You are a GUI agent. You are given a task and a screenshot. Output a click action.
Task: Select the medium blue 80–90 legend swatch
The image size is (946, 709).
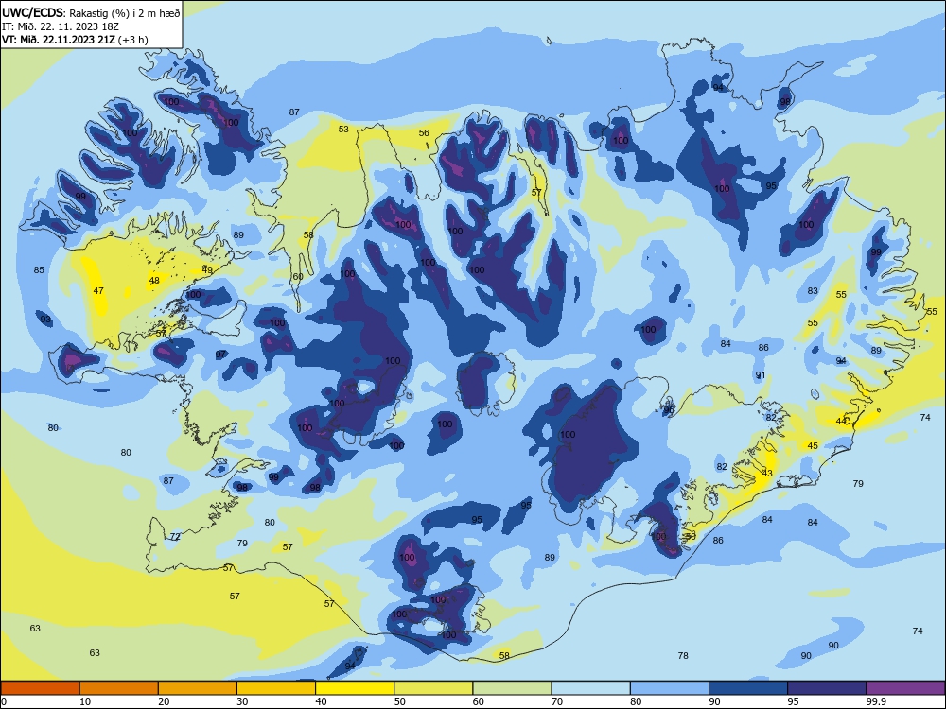(x=670, y=688)
